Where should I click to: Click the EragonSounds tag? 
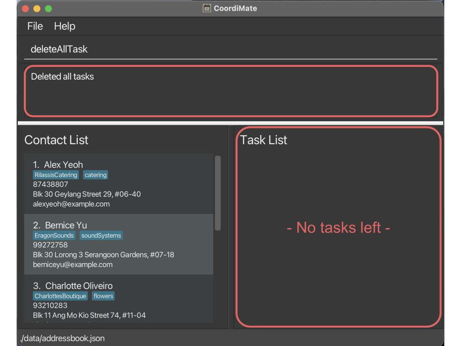coord(54,235)
